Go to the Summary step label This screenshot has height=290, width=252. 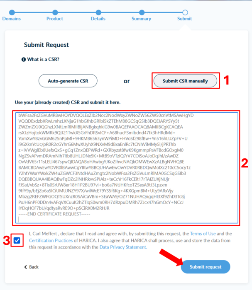tap(142, 19)
